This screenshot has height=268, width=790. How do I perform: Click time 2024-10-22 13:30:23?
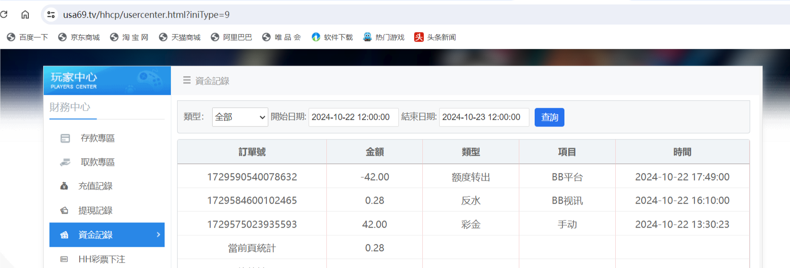tap(682, 224)
